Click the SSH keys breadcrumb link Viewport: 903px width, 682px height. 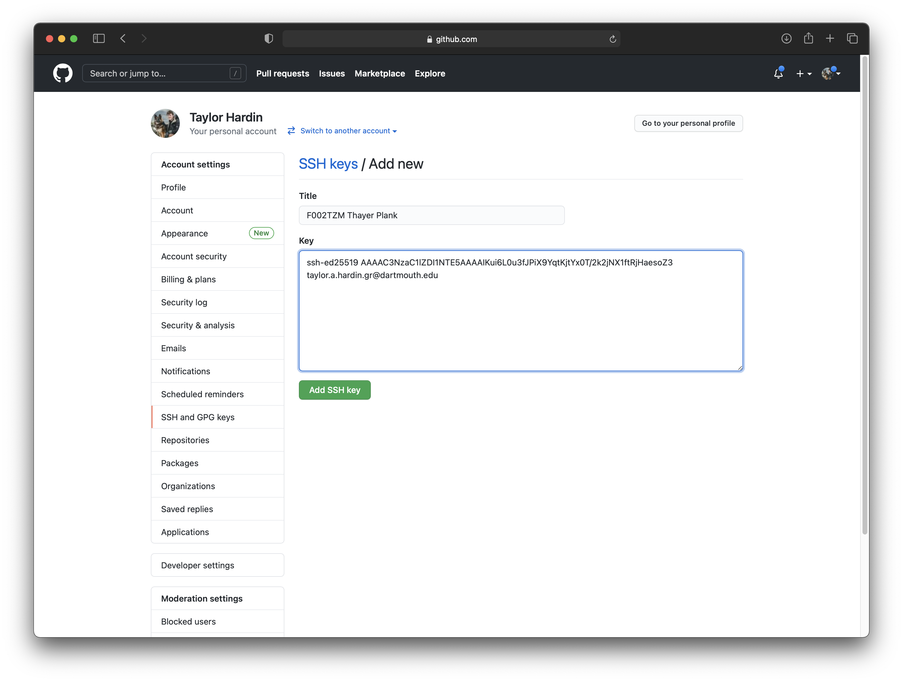pyautogui.click(x=328, y=164)
